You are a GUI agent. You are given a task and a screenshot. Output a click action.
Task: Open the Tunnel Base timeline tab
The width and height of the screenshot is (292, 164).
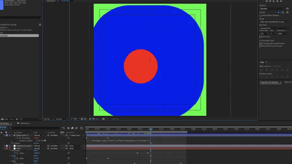(x=4, y=123)
